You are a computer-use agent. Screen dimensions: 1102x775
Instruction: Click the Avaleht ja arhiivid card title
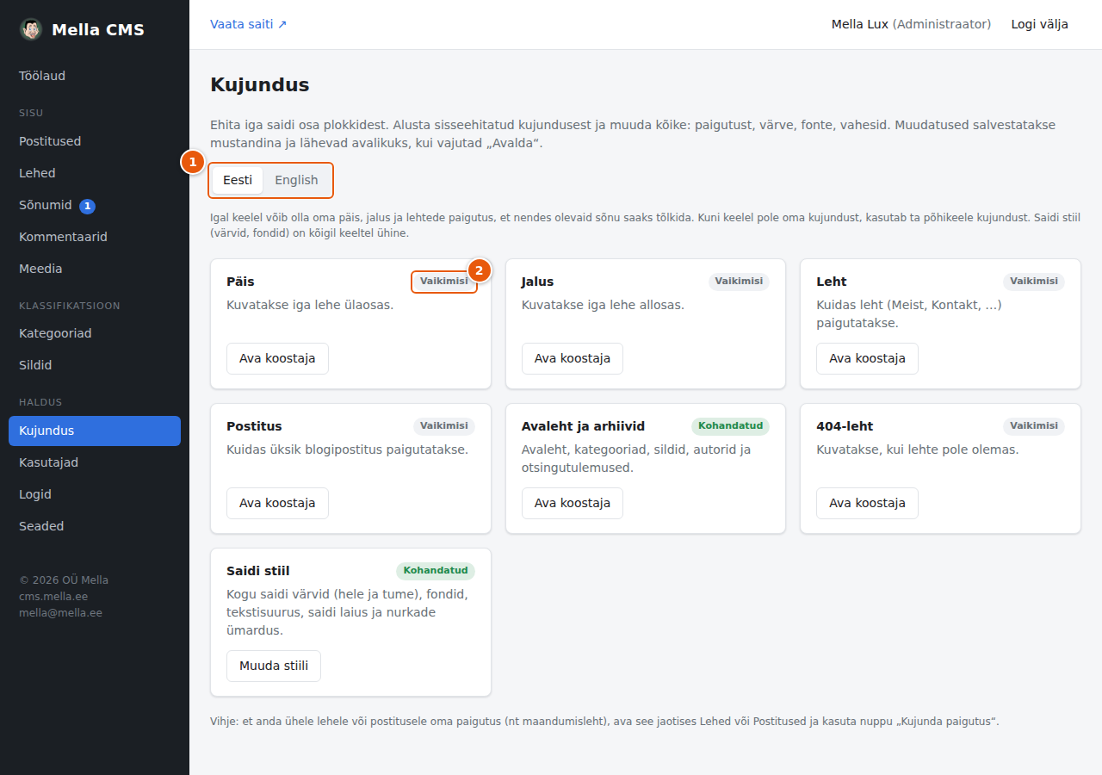pyautogui.click(x=583, y=426)
